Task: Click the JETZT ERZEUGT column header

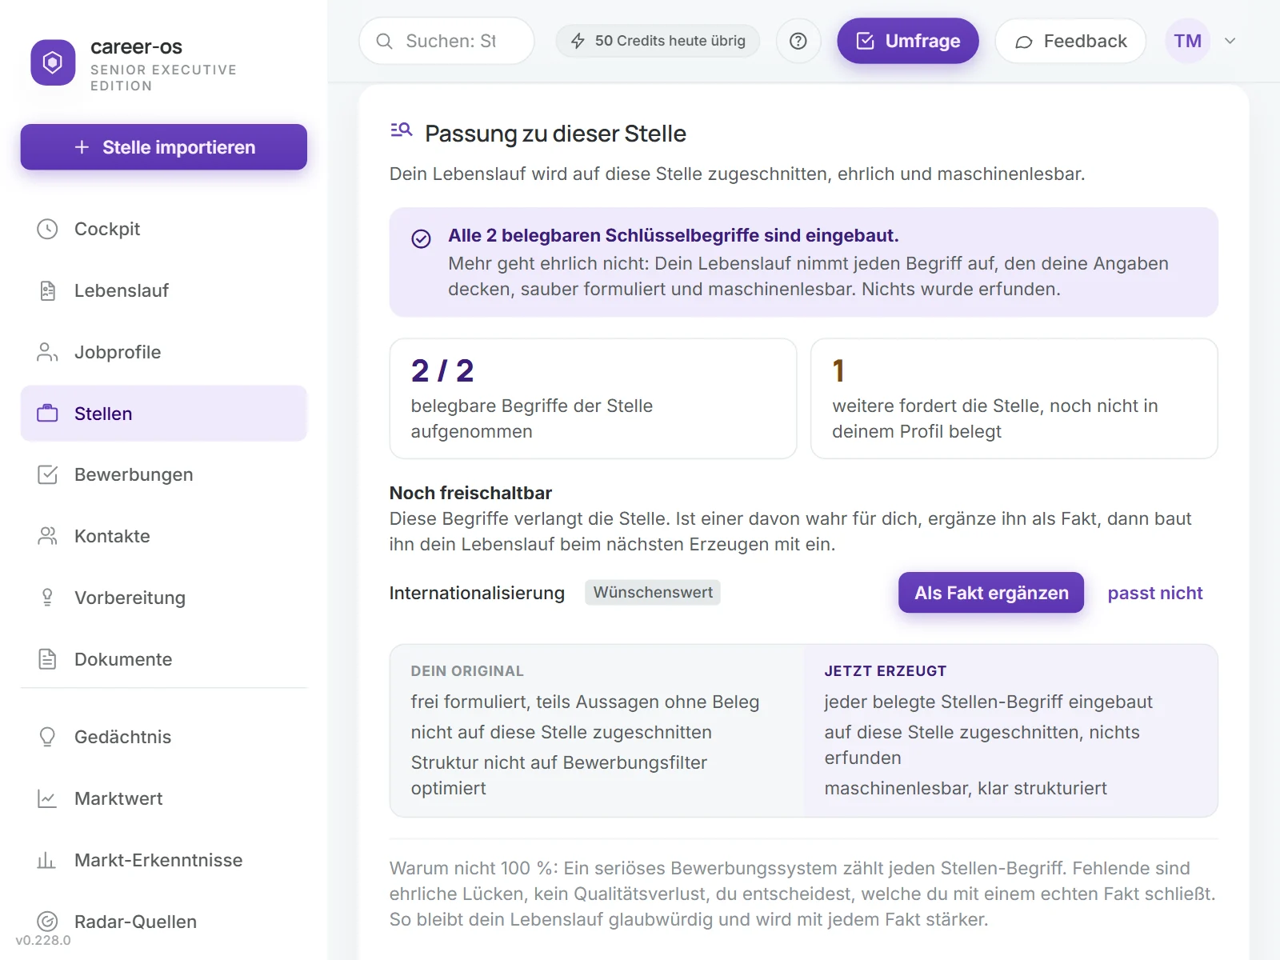Action: (x=886, y=671)
